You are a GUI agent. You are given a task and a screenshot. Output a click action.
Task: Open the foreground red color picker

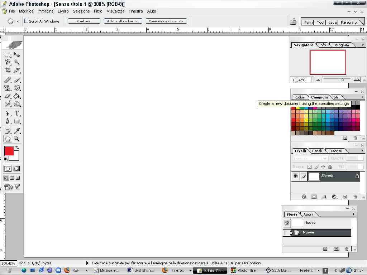click(9, 151)
